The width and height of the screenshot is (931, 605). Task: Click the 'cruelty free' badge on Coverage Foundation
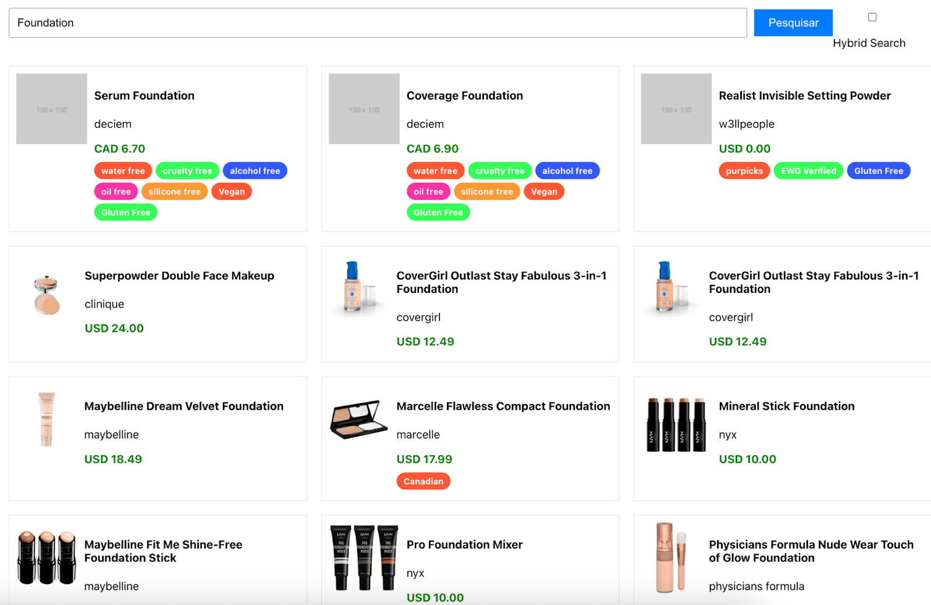point(499,171)
